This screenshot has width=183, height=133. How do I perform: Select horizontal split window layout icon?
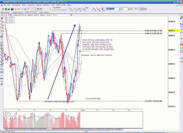point(38,9)
